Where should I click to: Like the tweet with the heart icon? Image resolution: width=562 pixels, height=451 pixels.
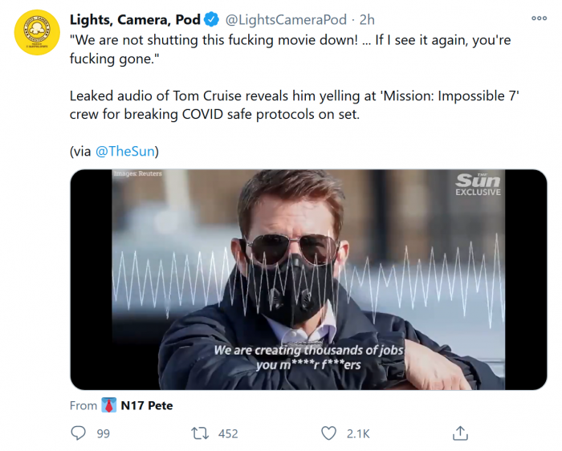click(328, 433)
